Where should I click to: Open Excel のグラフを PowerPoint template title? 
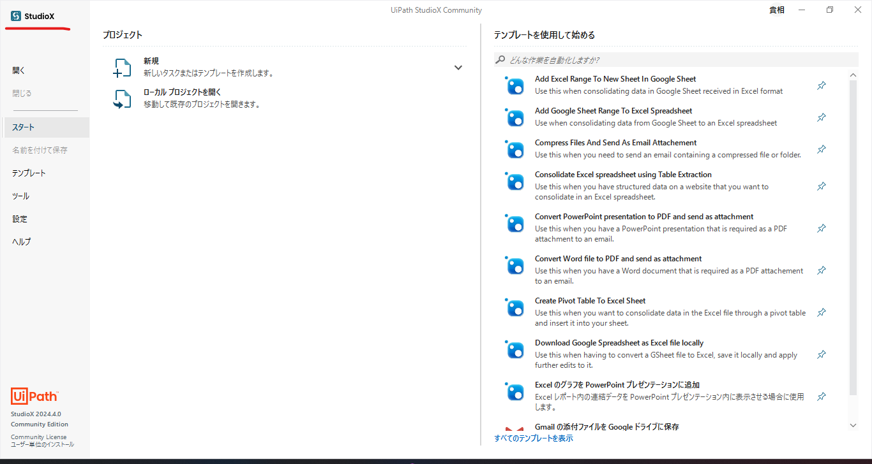[617, 385]
